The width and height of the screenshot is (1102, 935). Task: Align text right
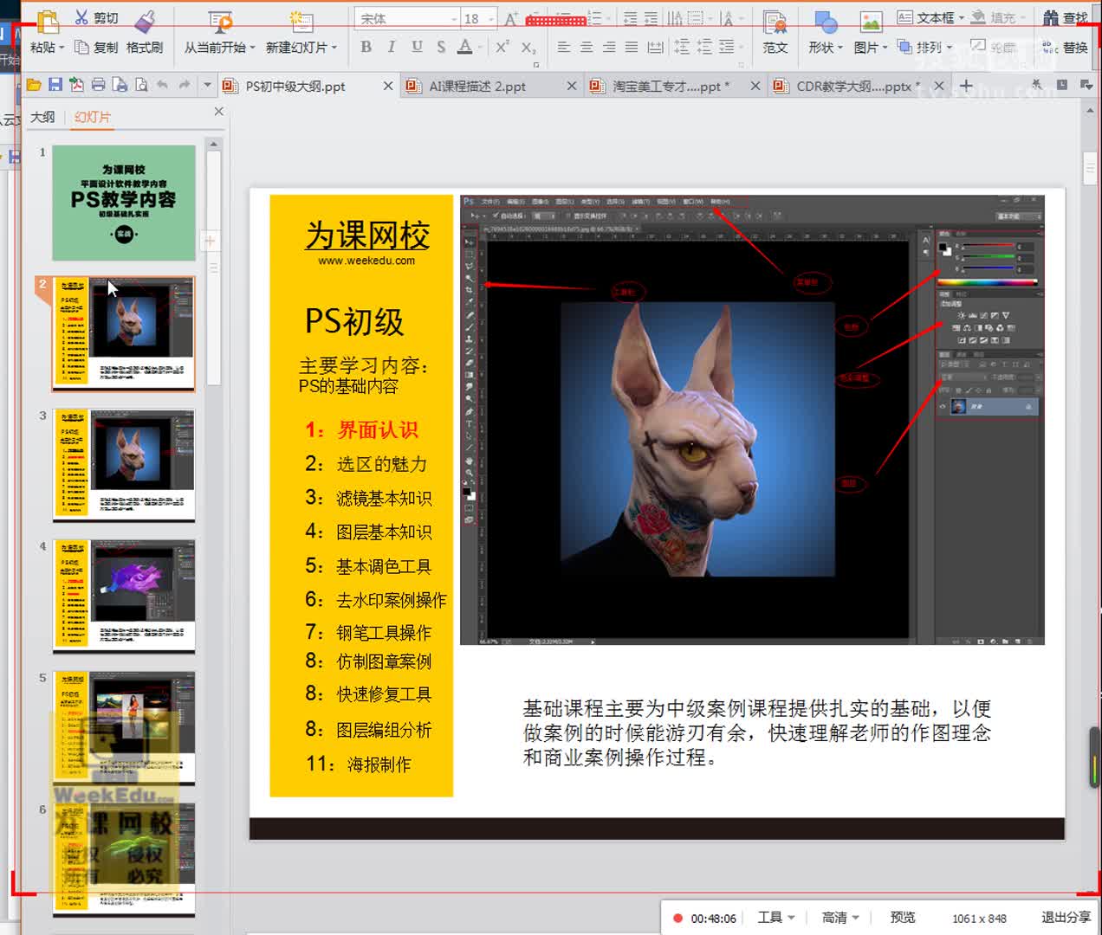[x=609, y=47]
